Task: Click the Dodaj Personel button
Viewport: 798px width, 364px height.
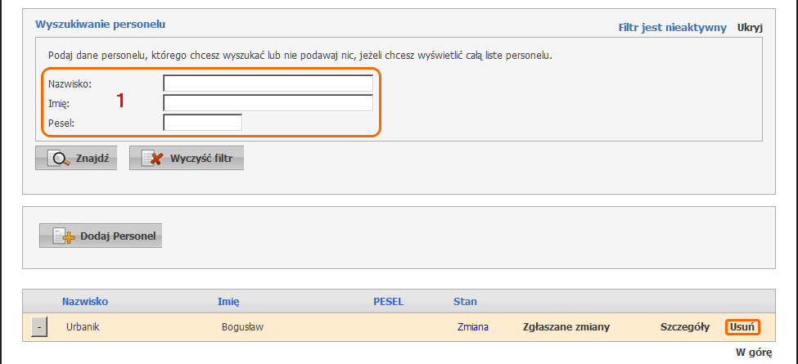Action: coord(101,236)
